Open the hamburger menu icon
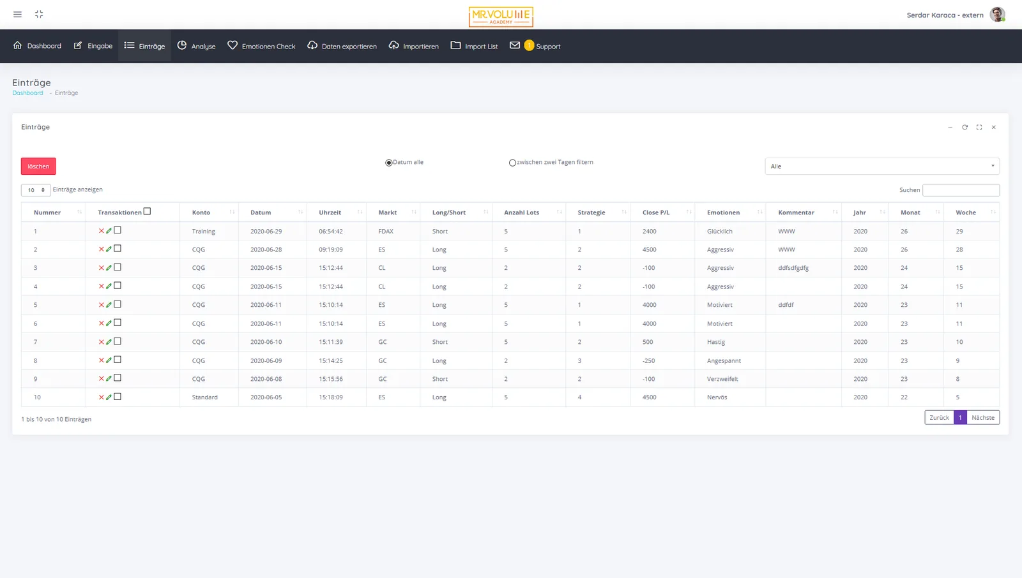Viewport: 1022px width, 578px height. pyautogui.click(x=17, y=14)
